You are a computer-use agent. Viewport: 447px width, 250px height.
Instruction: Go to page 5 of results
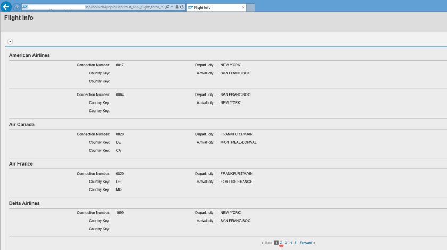click(296, 243)
